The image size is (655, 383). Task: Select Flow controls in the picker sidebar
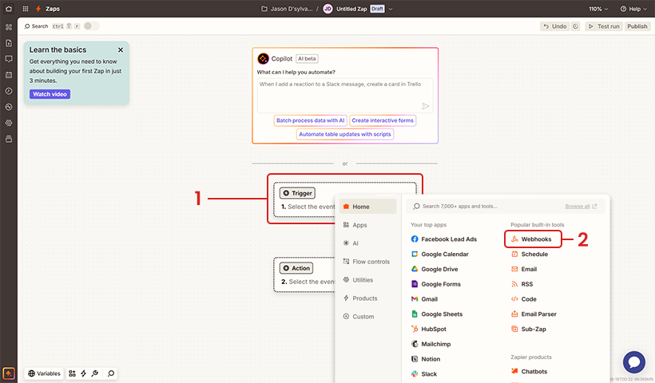[370, 262]
